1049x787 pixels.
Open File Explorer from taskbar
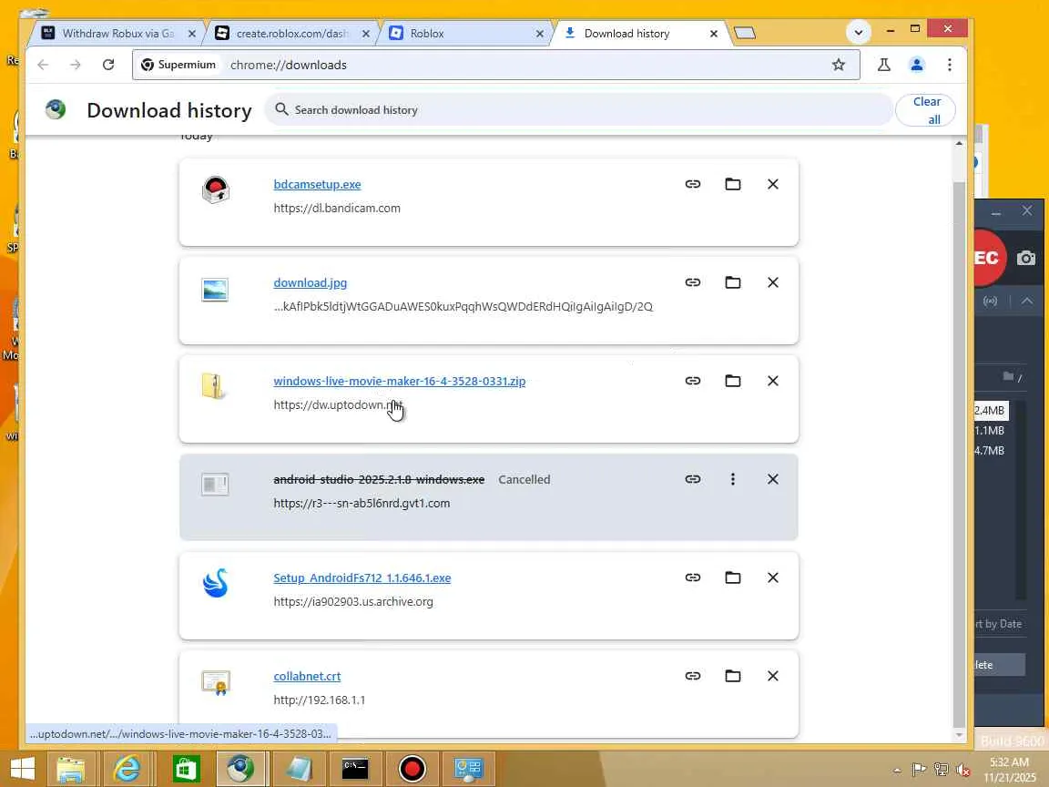(70, 769)
